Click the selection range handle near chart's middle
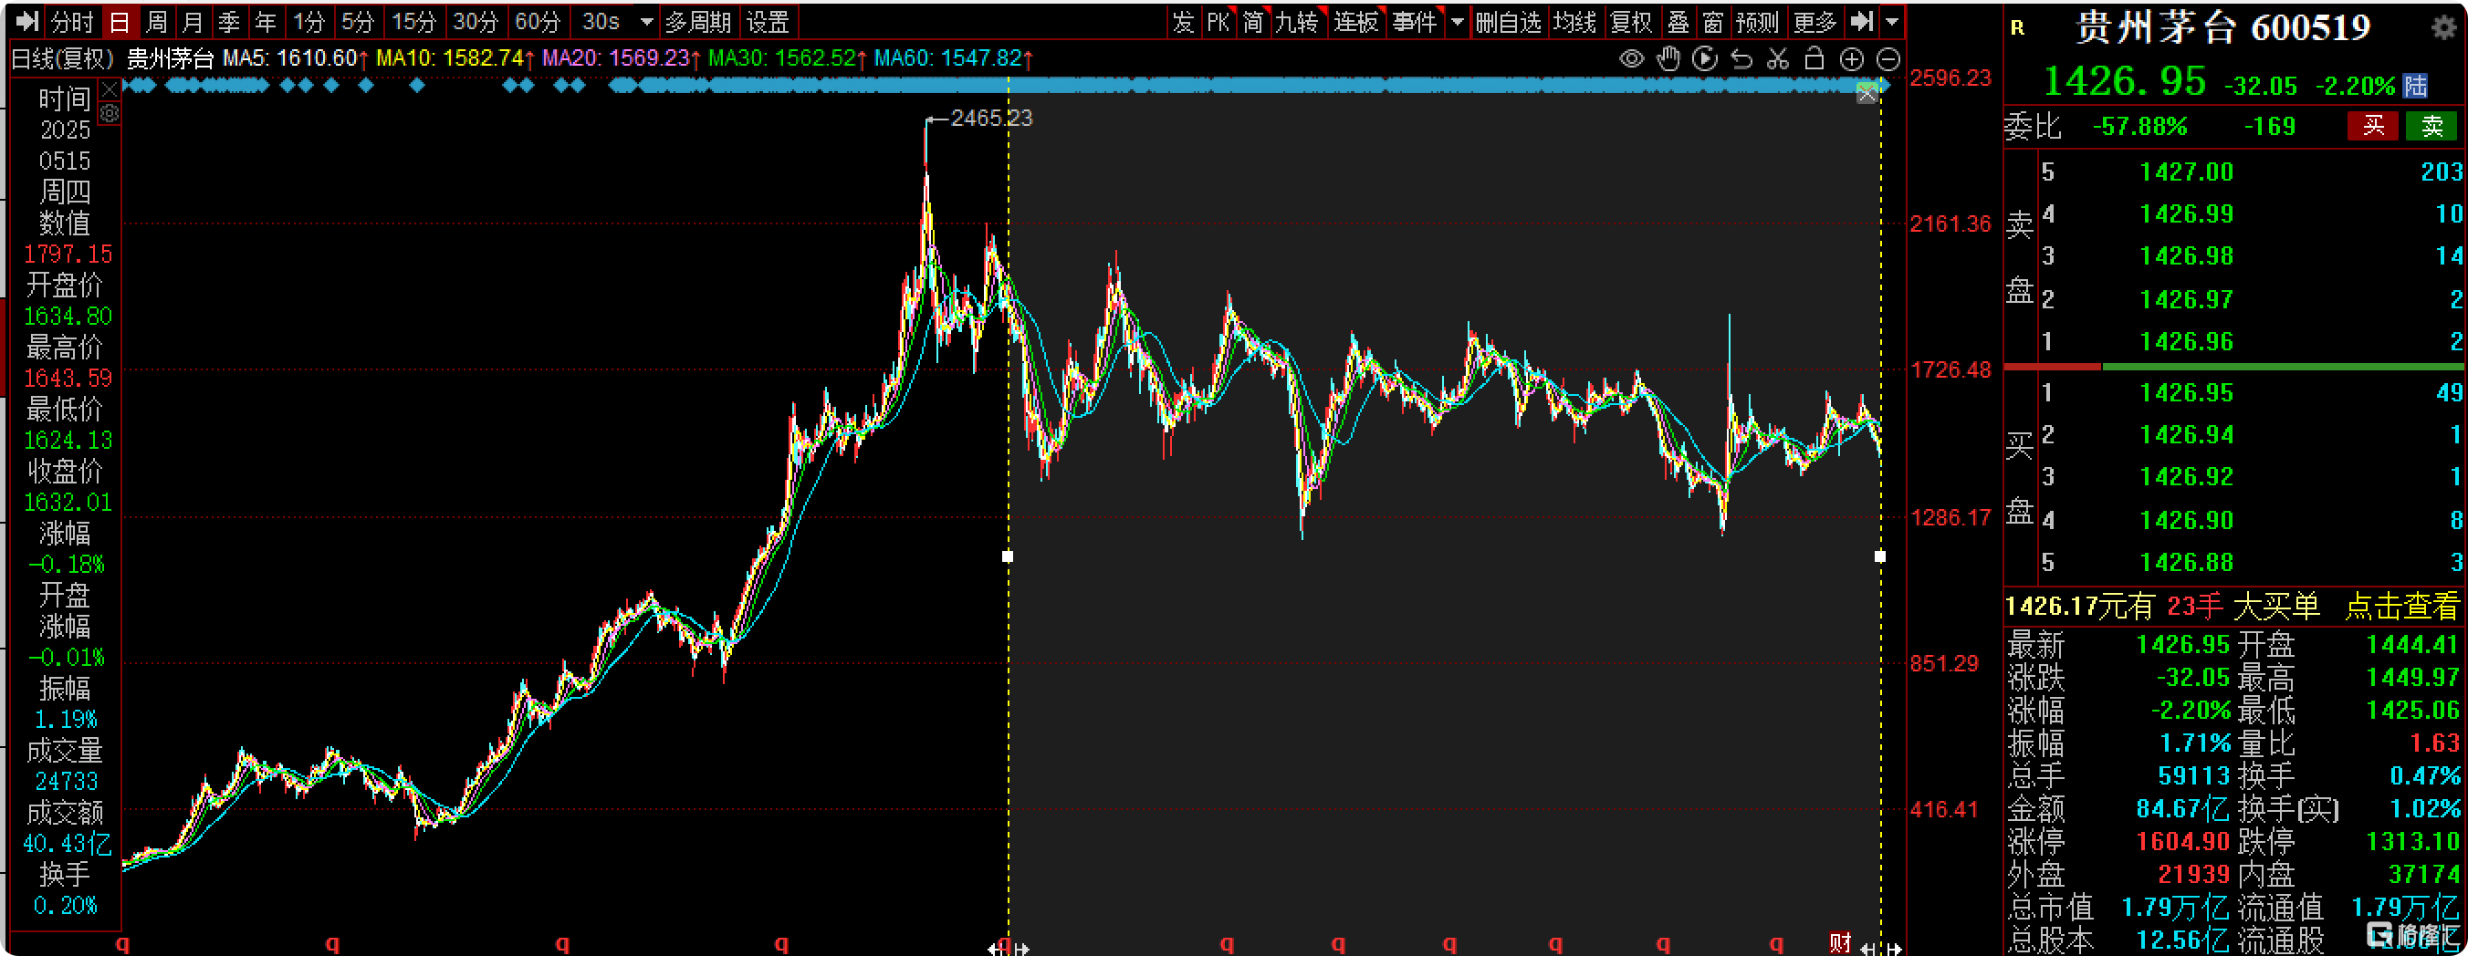This screenshot has height=956, width=2468. point(1007,556)
